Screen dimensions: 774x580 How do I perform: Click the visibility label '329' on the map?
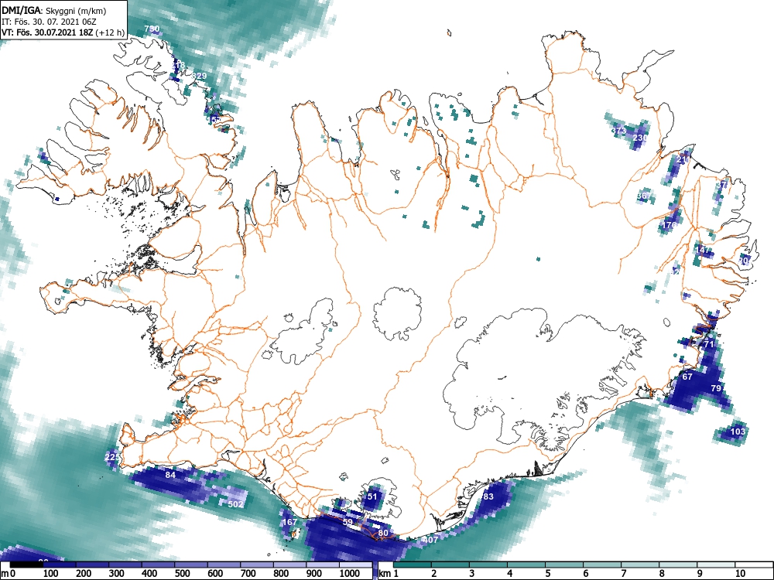pyautogui.click(x=199, y=76)
